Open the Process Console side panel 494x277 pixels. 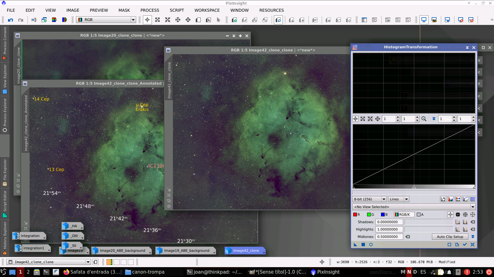pos(5,43)
